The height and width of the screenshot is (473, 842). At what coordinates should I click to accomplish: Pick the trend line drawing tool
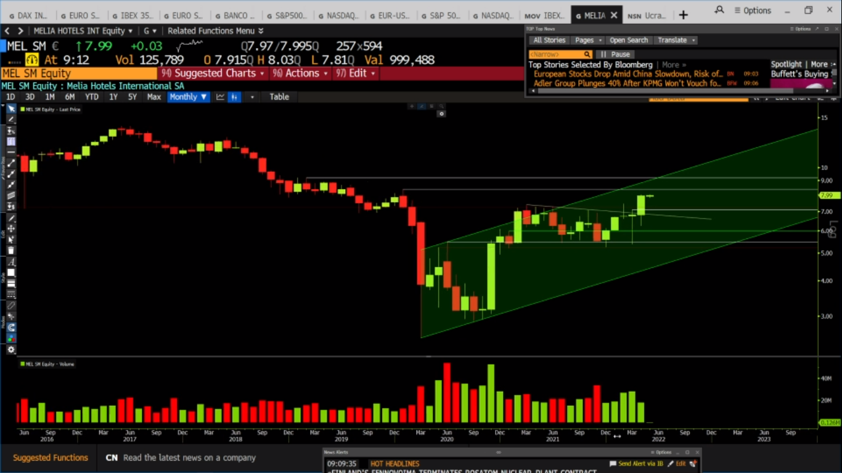[x=11, y=163]
